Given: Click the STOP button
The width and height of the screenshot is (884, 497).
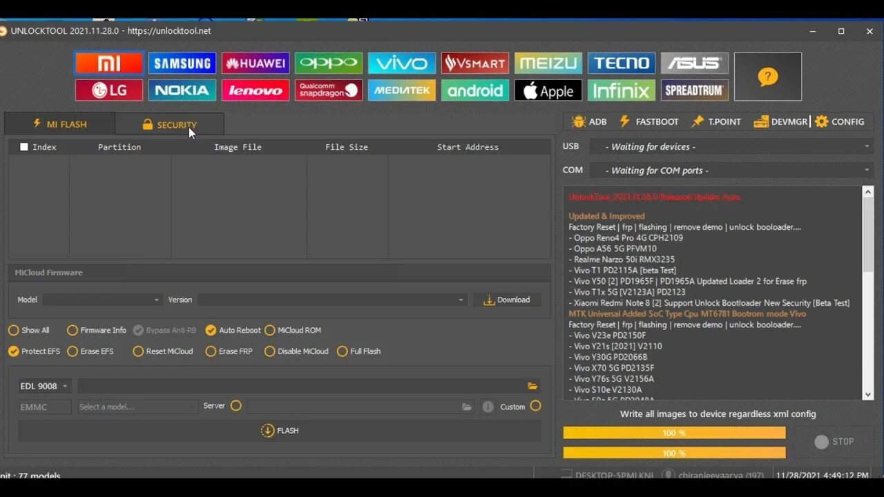Looking at the screenshot, I should (834, 442).
